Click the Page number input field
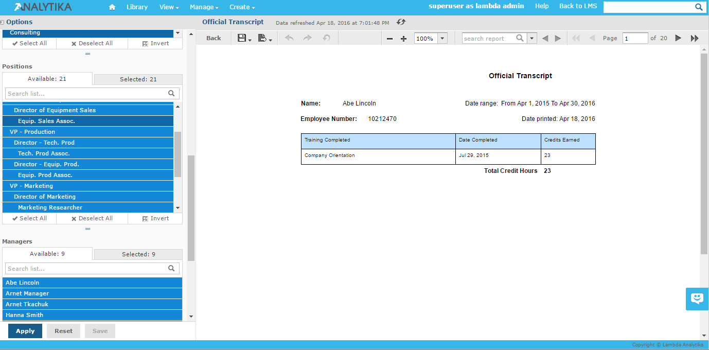 [x=634, y=39]
